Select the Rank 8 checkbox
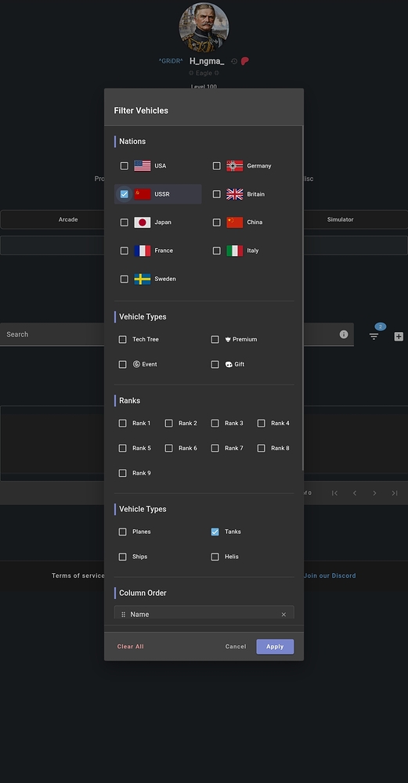The image size is (408, 783). pos(262,449)
